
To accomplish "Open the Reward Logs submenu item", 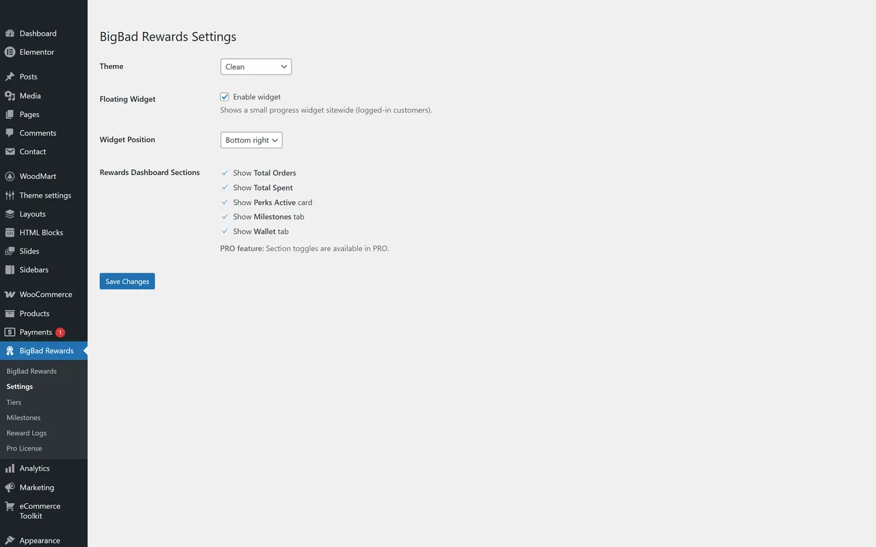I will [27, 433].
